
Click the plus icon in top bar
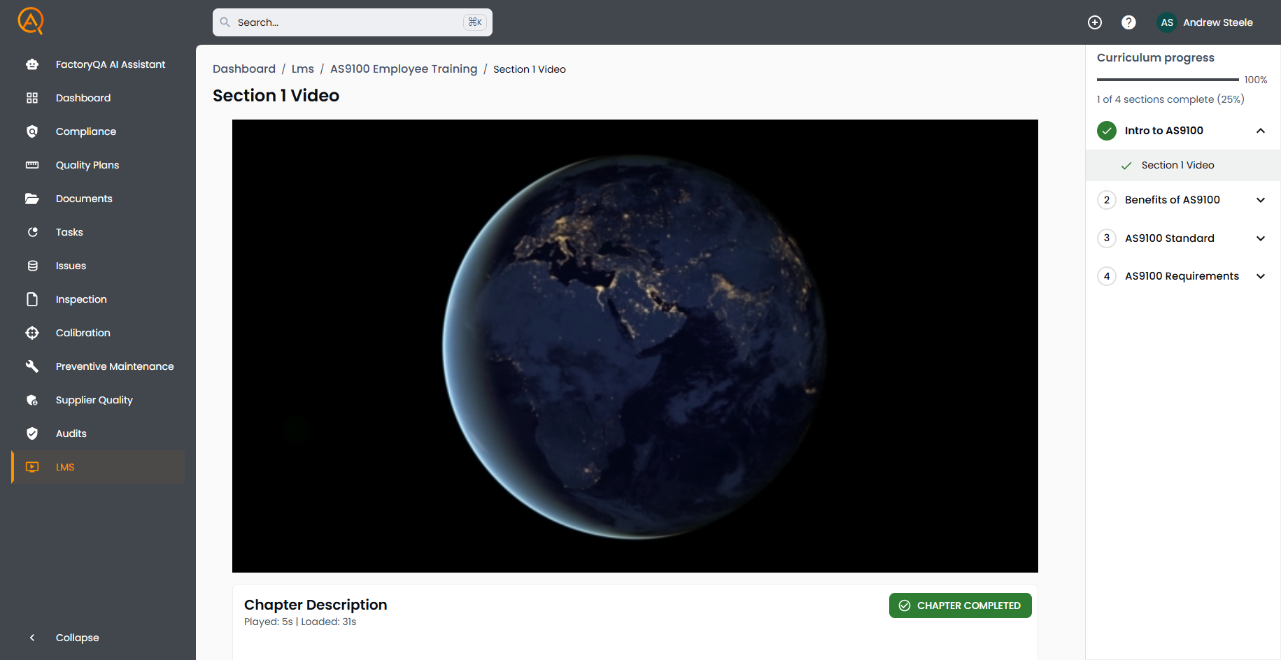[x=1095, y=22]
